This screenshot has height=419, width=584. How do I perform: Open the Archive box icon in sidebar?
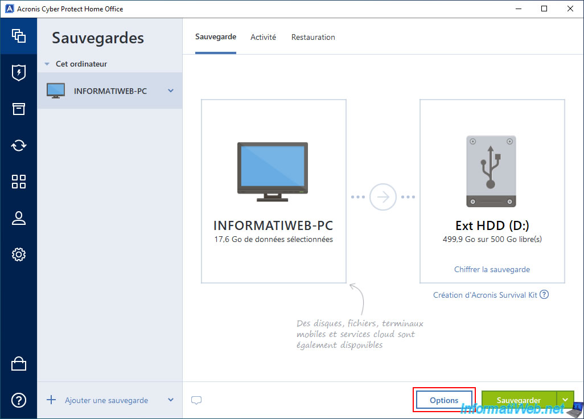point(19,109)
